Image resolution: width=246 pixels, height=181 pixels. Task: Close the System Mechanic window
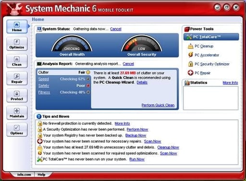click(x=236, y=7)
